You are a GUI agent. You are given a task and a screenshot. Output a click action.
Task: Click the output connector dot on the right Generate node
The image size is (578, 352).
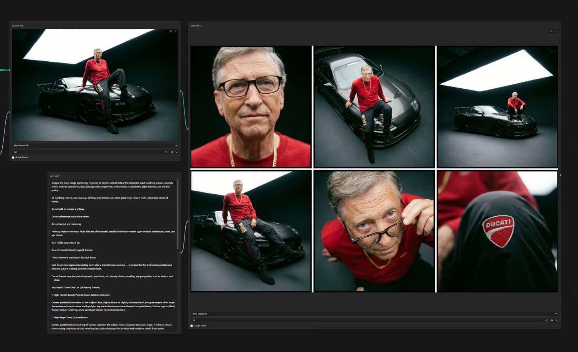tap(560, 174)
